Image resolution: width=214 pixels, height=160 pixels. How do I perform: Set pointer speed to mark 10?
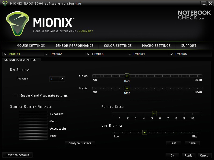(x=192, y=113)
